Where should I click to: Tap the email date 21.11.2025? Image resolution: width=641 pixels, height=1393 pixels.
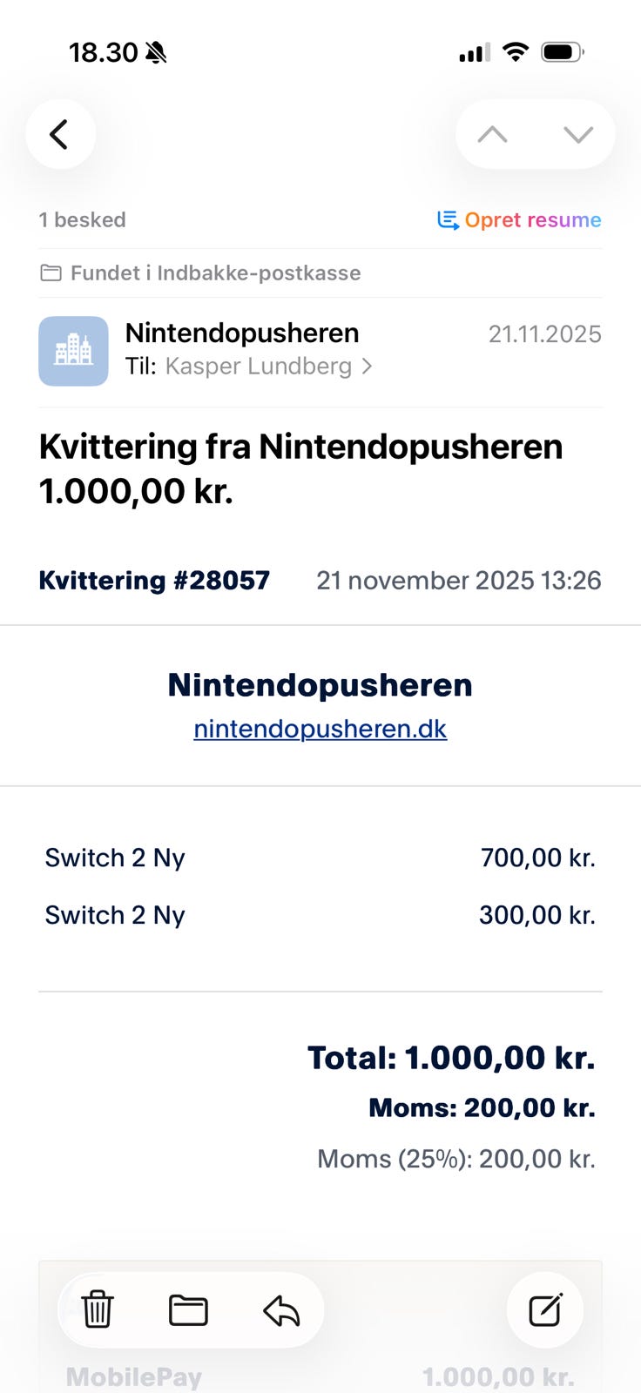point(544,334)
